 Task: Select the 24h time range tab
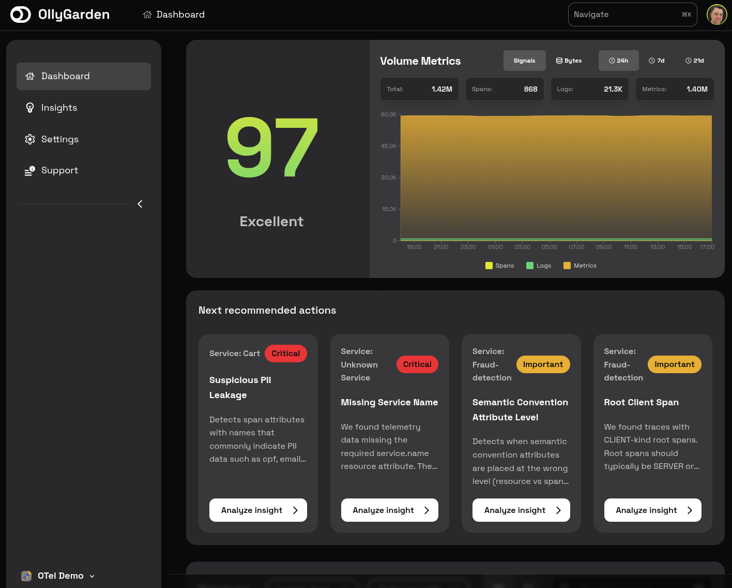(618, 61)
